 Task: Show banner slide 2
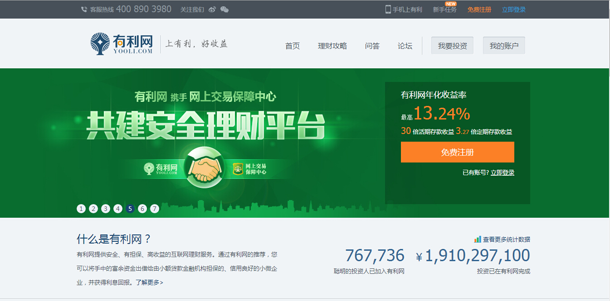[93, 209]
